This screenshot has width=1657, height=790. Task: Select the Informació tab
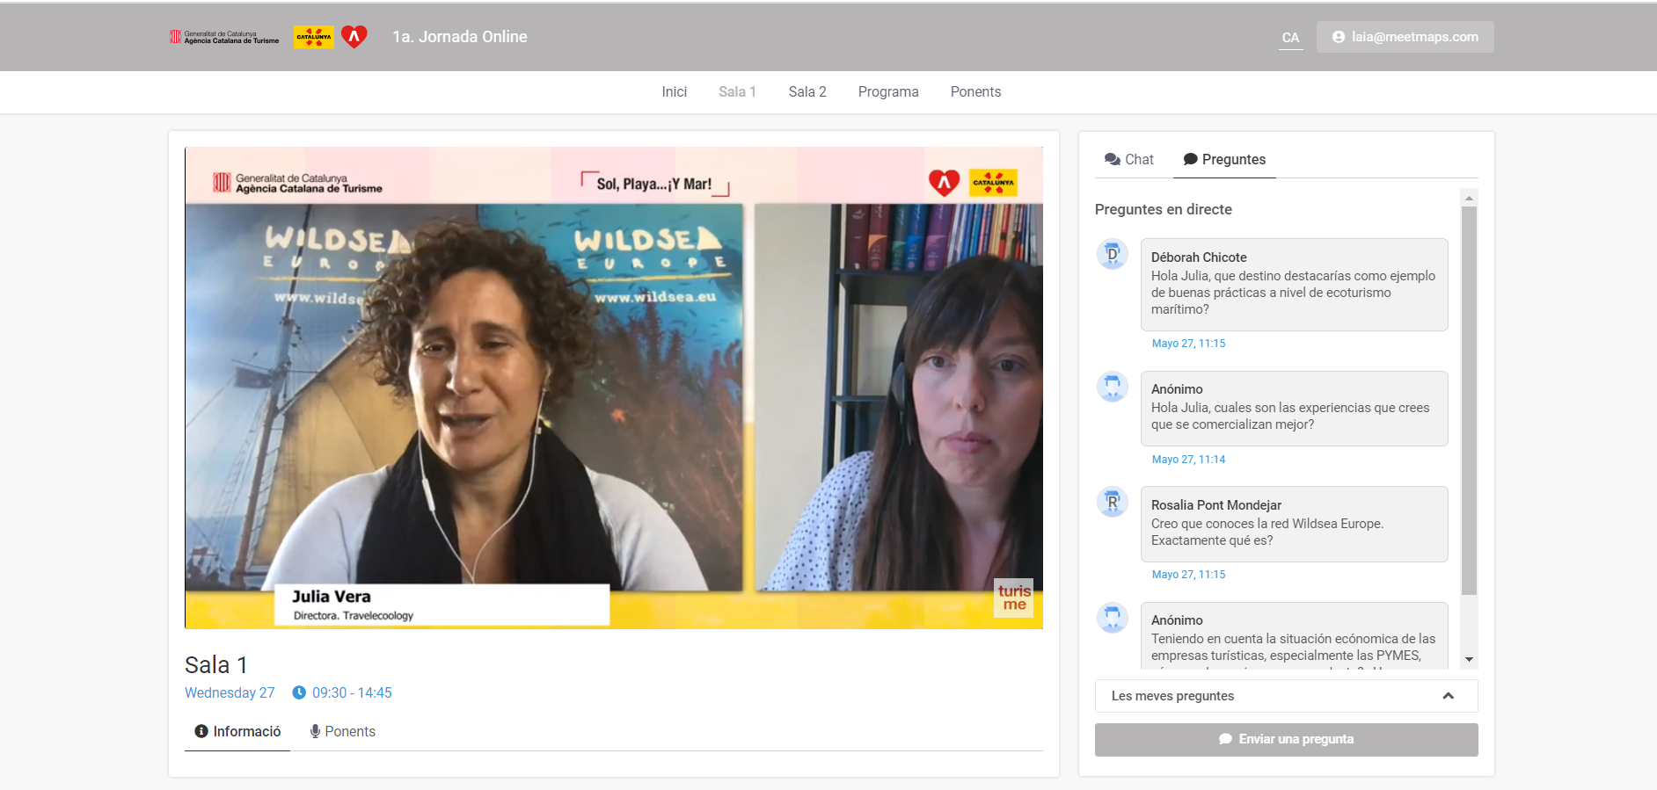click(237, 731)
